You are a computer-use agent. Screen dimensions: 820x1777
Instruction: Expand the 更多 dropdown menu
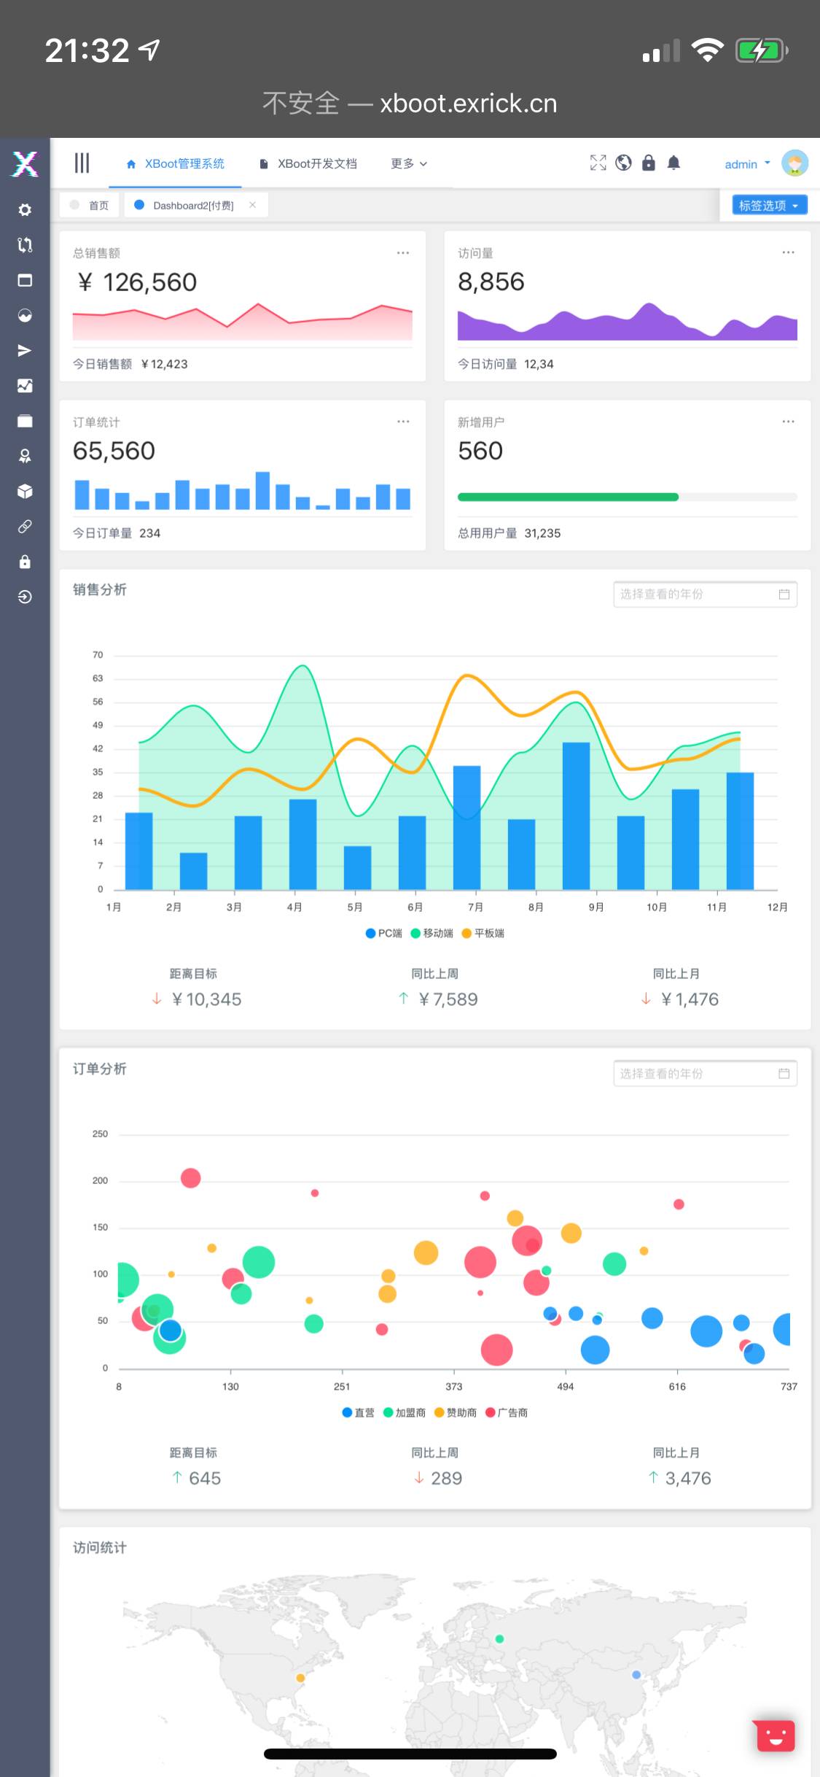(409, 163)
